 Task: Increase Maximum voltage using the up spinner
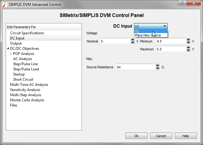188,47
